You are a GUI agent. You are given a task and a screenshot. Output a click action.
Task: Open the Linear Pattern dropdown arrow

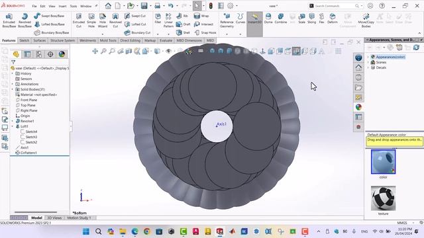[168, 34]
